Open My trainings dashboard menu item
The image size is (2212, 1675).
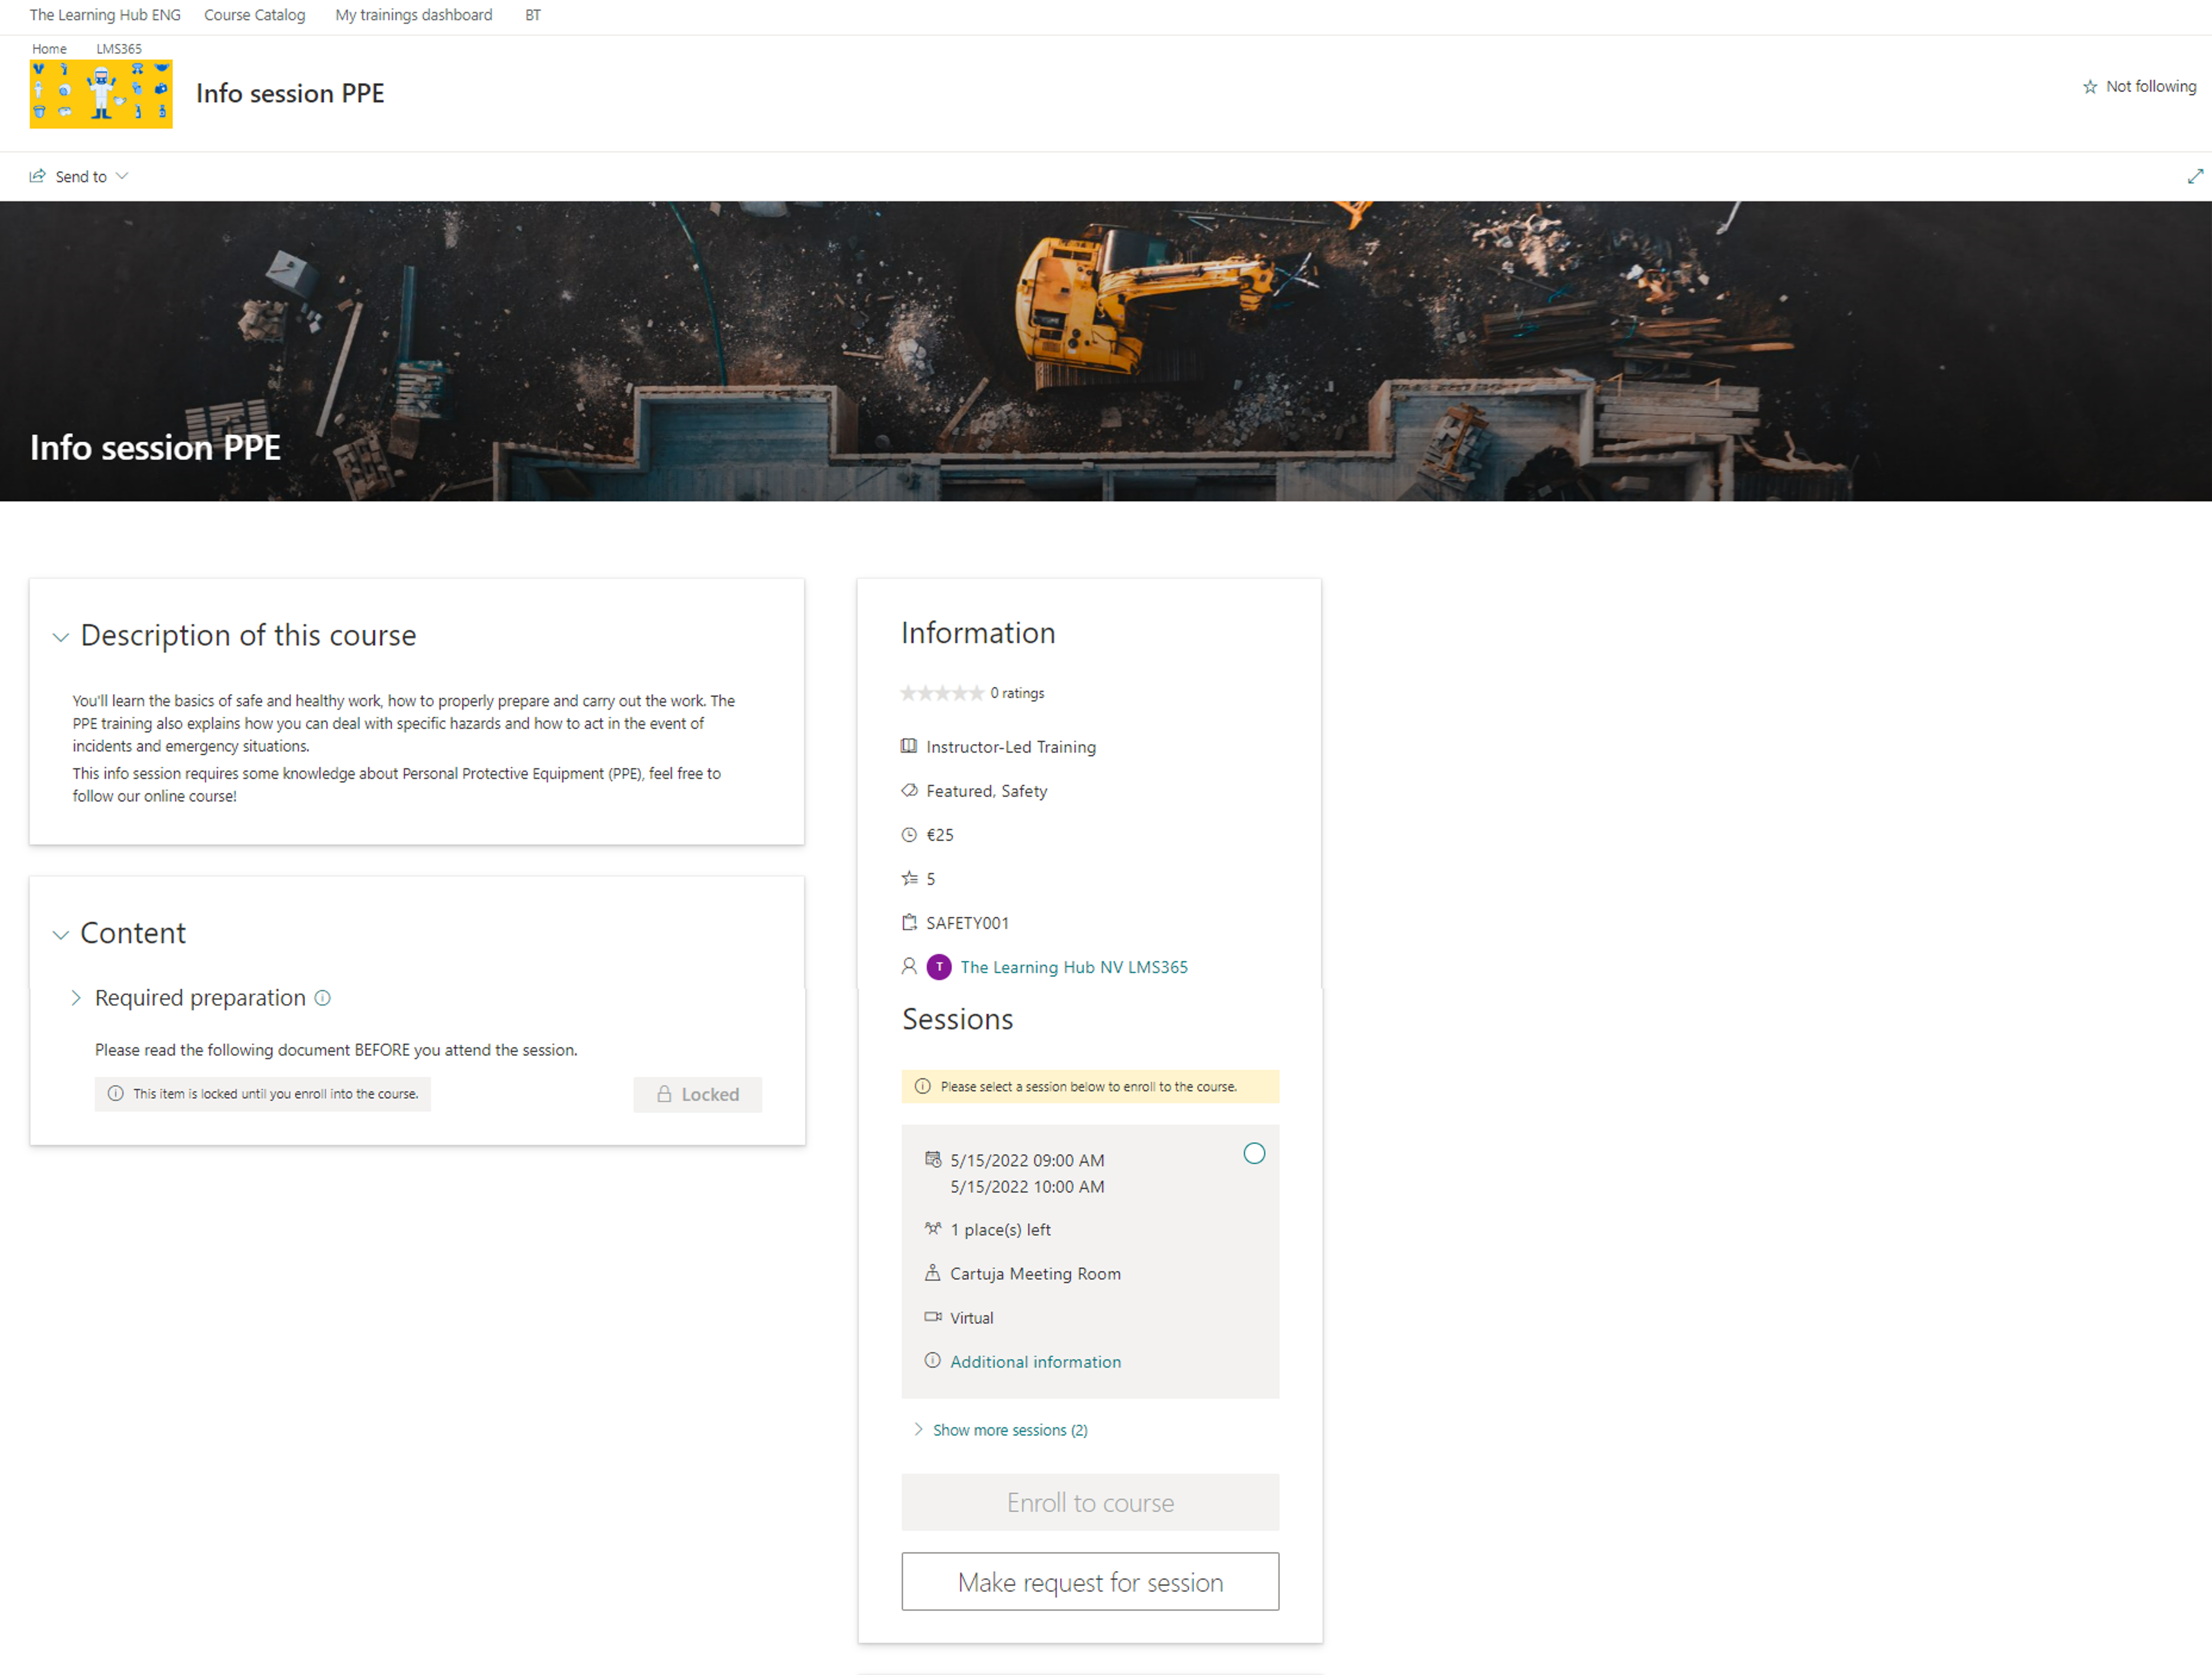point(414,15)
